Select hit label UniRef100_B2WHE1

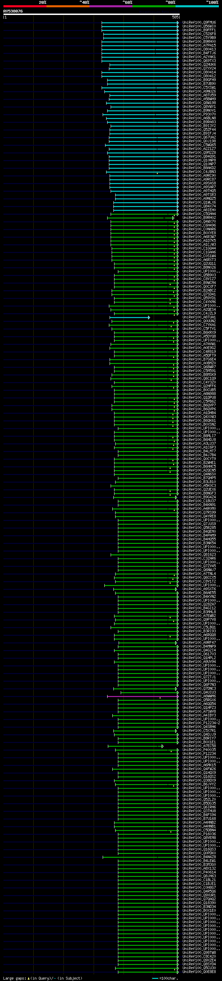pyautogui.click(x=199, y=463)
